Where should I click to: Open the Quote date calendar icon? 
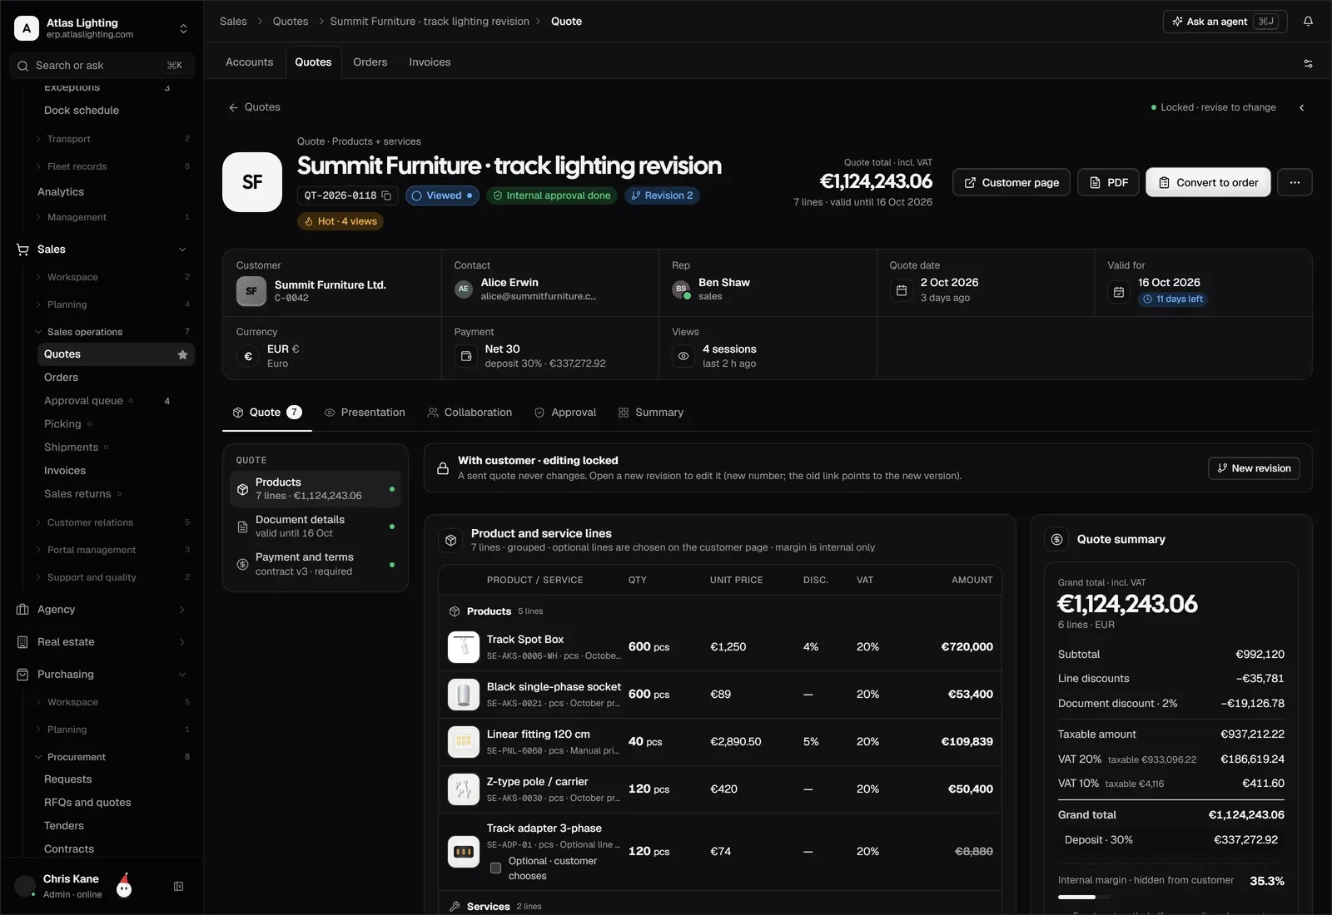(x=901, y=290)
